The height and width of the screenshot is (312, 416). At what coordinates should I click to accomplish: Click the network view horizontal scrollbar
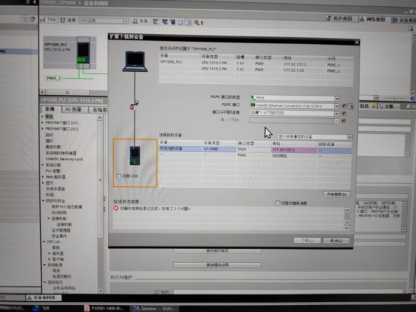[67, 92]
